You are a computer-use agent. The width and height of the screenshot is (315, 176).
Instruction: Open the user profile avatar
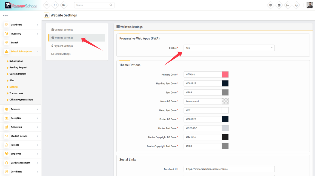pos(310,5)
